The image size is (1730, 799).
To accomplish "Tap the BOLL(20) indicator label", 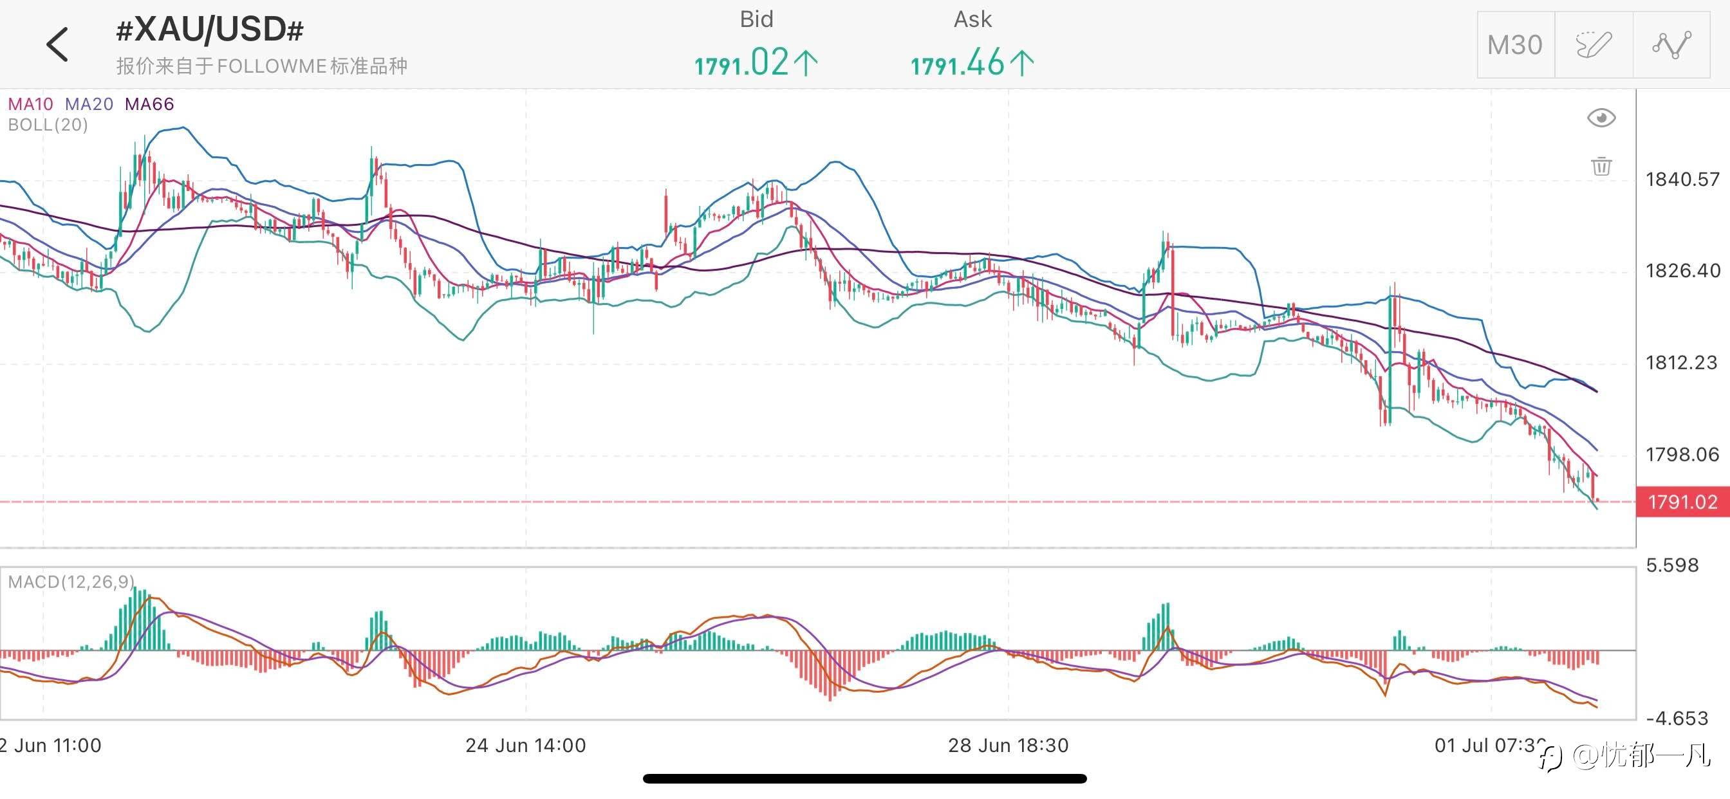I will (48, 125).
